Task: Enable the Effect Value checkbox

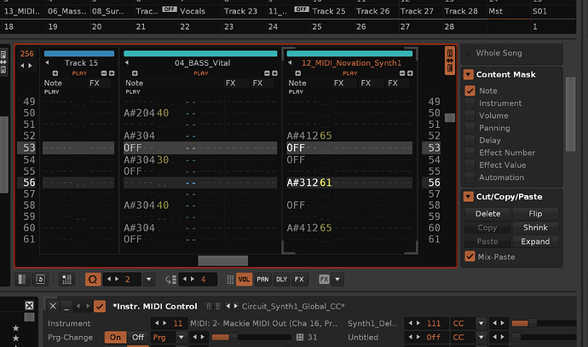Action: [470, 165]
